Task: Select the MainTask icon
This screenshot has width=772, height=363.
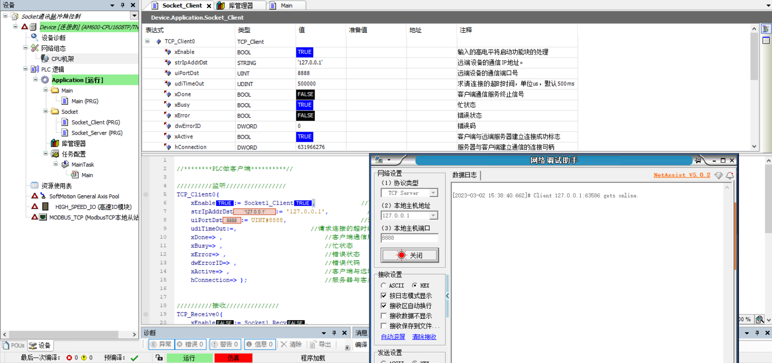Action: click(65, 164)
